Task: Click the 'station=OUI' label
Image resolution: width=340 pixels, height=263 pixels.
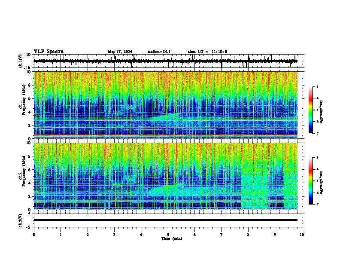Action: [159, 52]
